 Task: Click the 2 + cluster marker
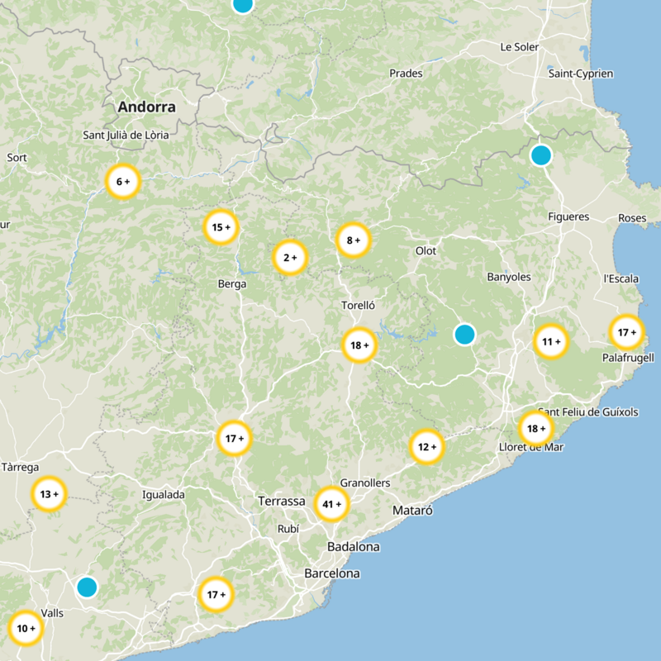click(x=290, y=257)
